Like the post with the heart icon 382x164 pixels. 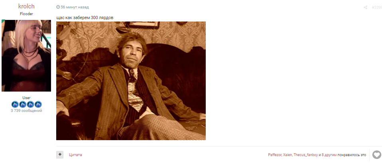tap(377, 155)
